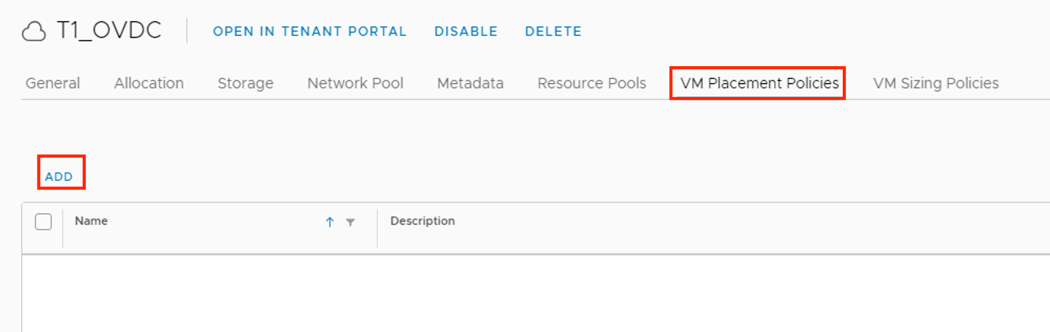View the Resource Pools tab
The width and height of the screenshot is (1050, 332).
pyautogui.click(x=591, y=83)
